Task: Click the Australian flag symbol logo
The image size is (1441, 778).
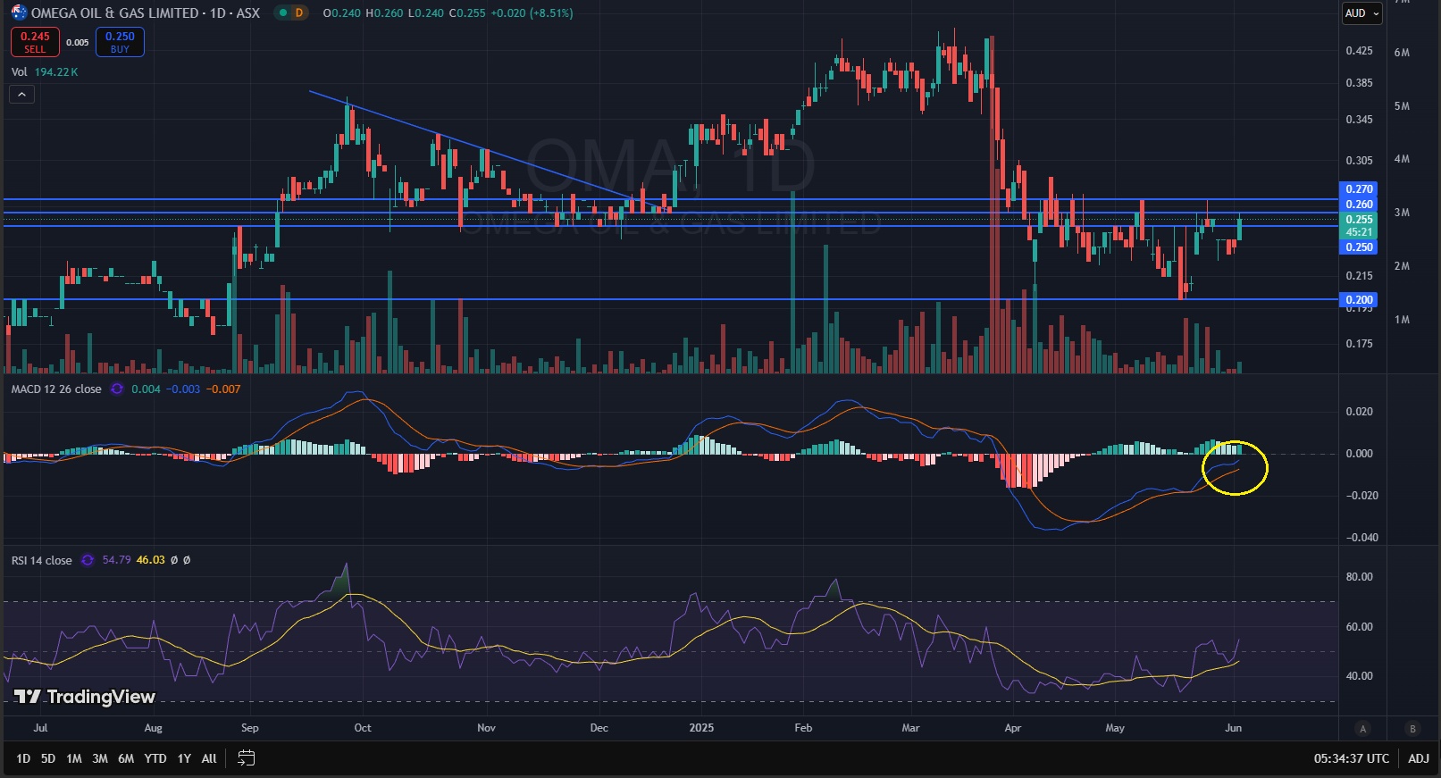Action: (19, 13)
